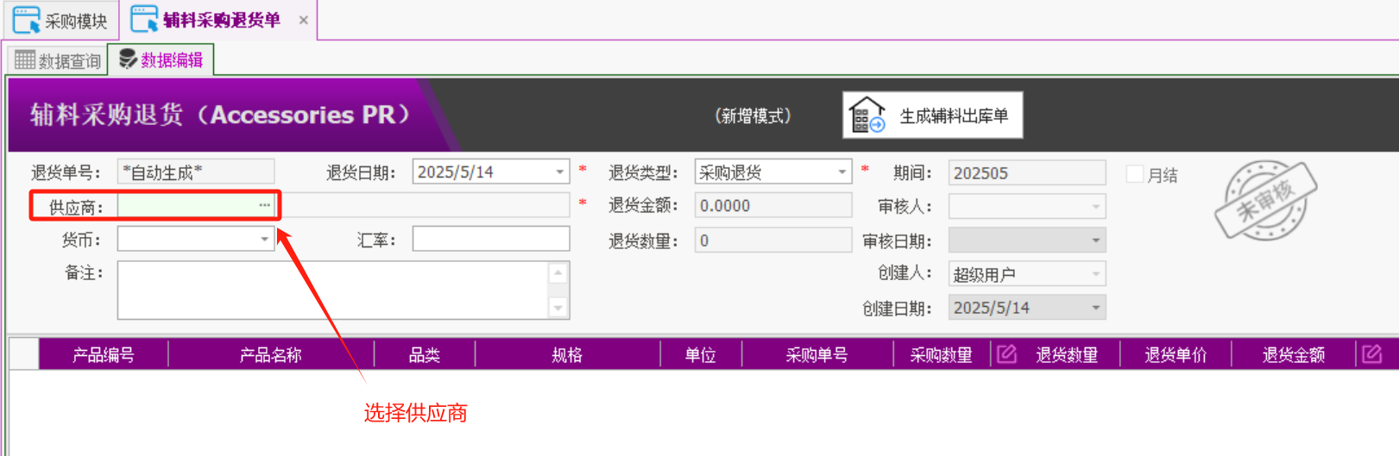The width and height of the screenshot is (1399, 456).
Task: Open the 货币 currency dropdown
Action: (264, 239)
